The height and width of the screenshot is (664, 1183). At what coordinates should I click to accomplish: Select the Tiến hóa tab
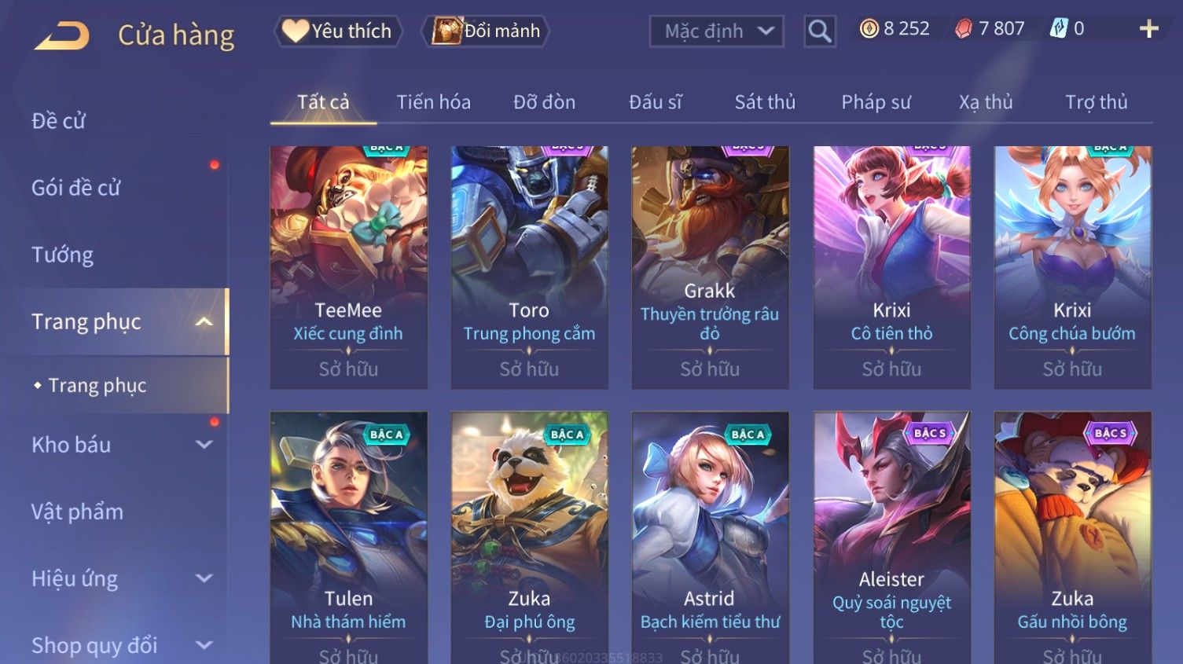tap(433, 102)
